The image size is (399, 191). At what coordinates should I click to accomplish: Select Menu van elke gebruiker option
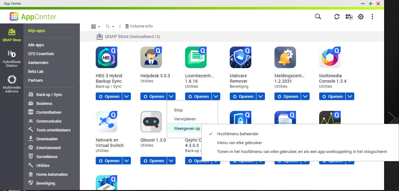point(240,143)
